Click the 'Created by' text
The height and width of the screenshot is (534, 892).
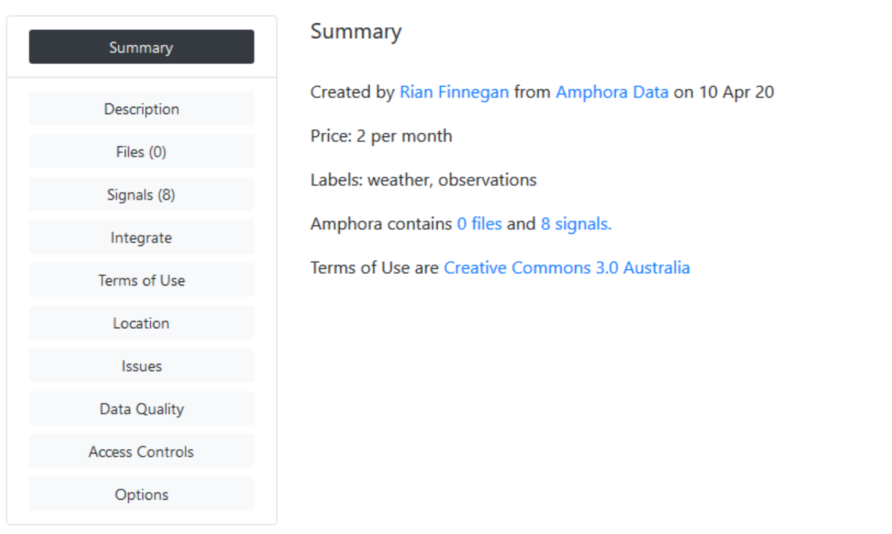[352, 92]
